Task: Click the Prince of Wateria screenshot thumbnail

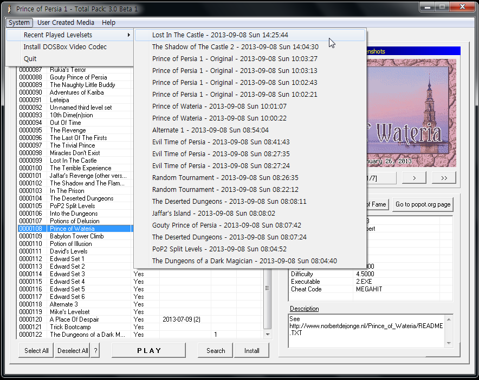Action: [x=411, y=113]
